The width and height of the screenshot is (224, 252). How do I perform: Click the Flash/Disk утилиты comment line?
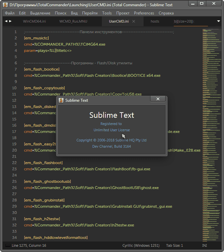coord(78,63)
